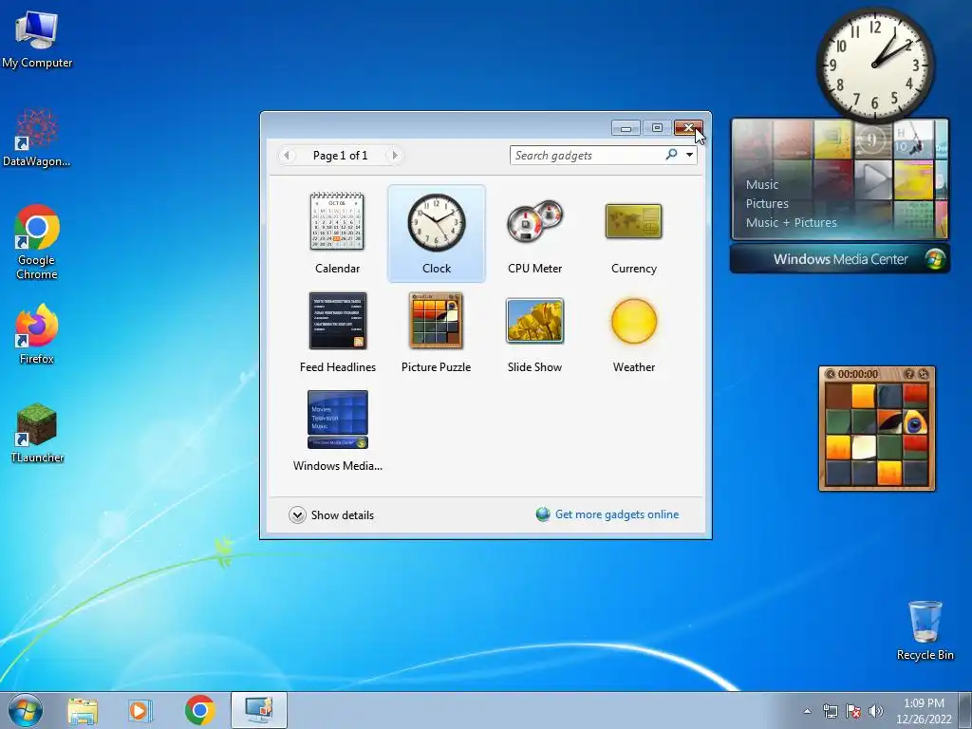
Task: Maximize the gadget gallery window
Action: (x=657, y=128)
